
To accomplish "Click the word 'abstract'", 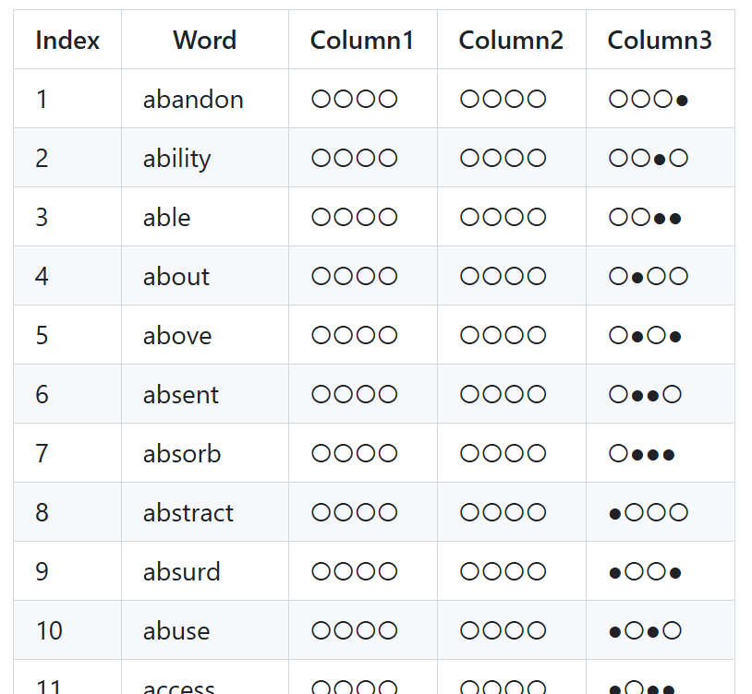I will click(188, 513).
